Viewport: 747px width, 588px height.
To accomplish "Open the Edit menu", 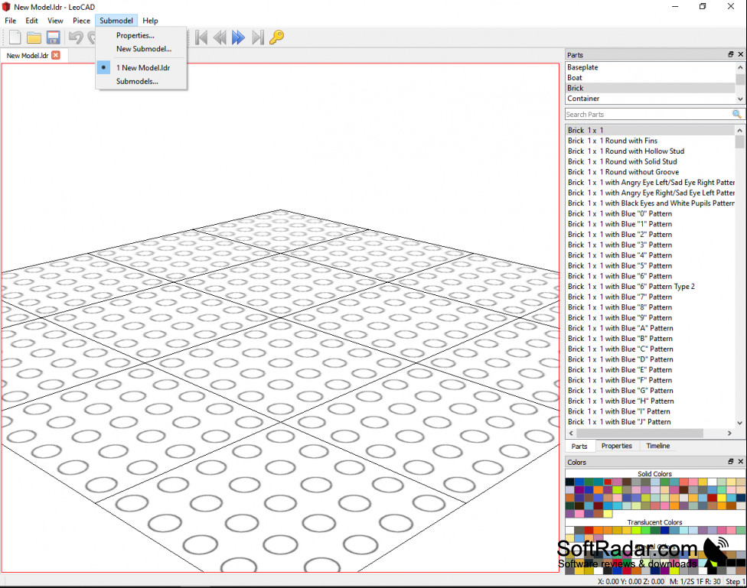I will (32, 21).
